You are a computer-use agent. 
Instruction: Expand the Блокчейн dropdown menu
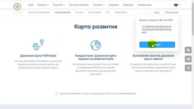click(x=59, y=5)
